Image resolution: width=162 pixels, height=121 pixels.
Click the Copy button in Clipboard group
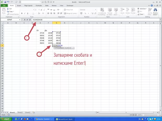(10, 11)
